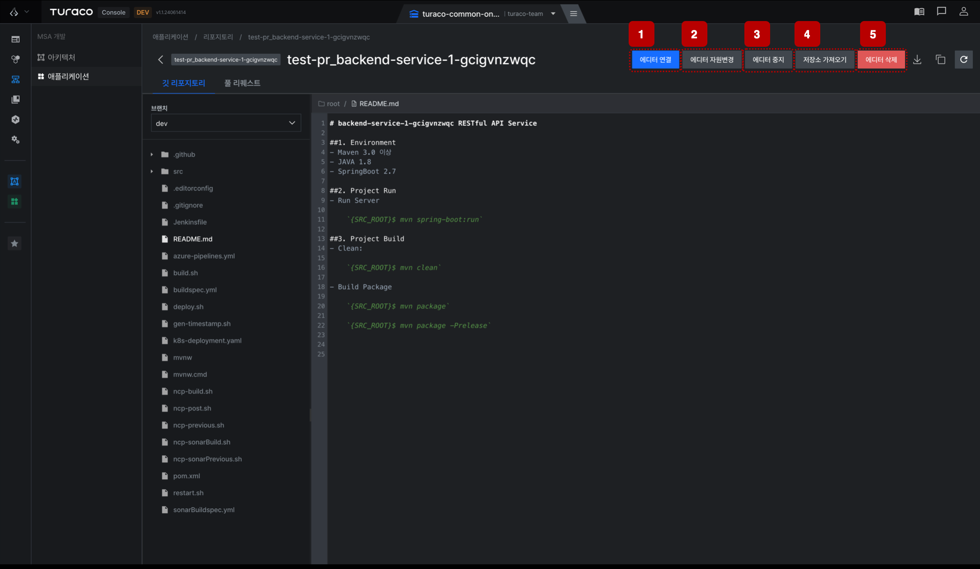The height and width of the screenshot is (569, 980).
Task: Open the sonarBuildspec.yml file
Action: [204, 510]
